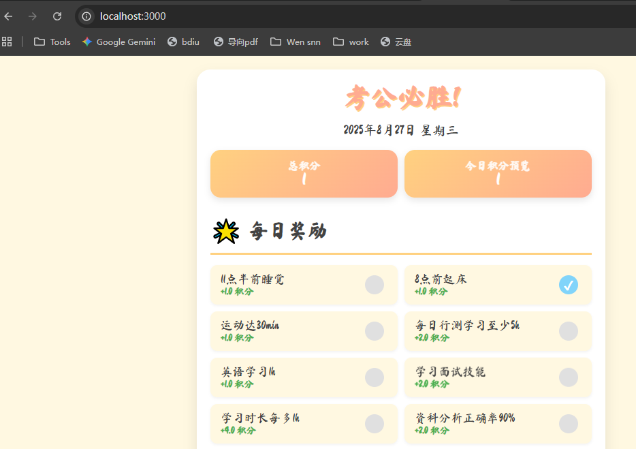Open the 导向pdf bookmark

236,42
